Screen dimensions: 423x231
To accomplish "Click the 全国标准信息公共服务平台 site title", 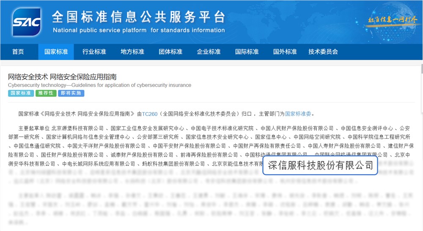I will point(138,17).
